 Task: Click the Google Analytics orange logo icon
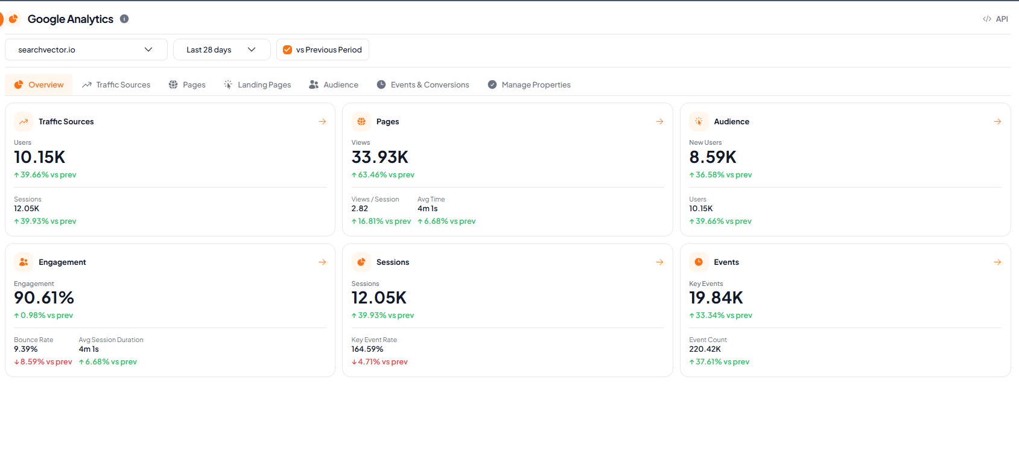tap(13, 19)
